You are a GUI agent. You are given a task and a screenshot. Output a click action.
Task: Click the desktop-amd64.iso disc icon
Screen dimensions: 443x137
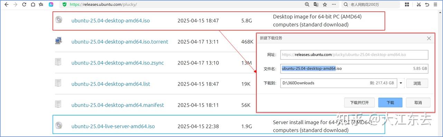(58, 20)
